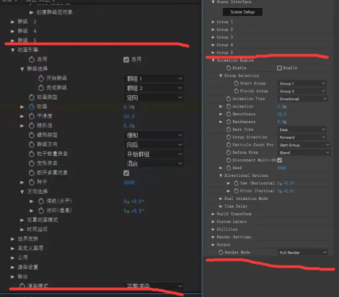
Task: Expand the 自定义图层 section
Action: point(12,248)
